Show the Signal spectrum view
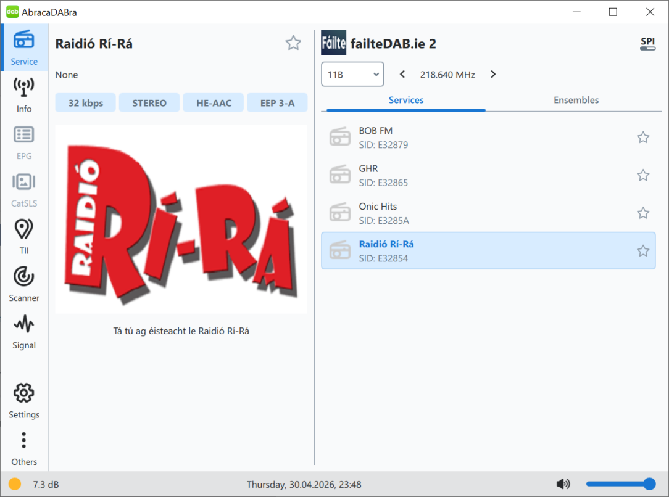This screenshot has width=669, height=497. tap(24, 331)
